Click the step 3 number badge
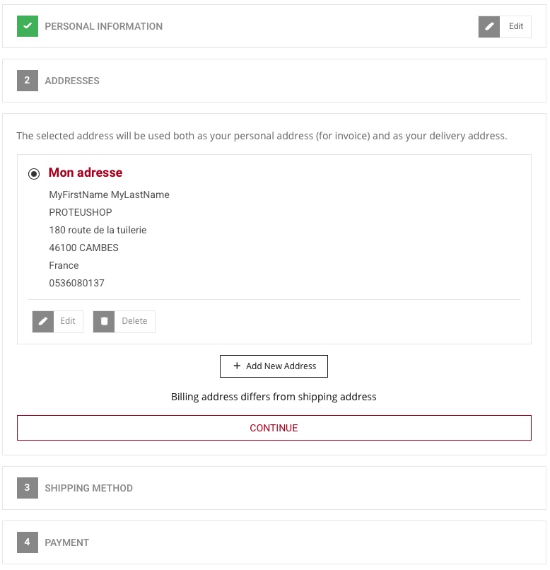This screenshot has width=550, height=570. [x=28, y=487]
